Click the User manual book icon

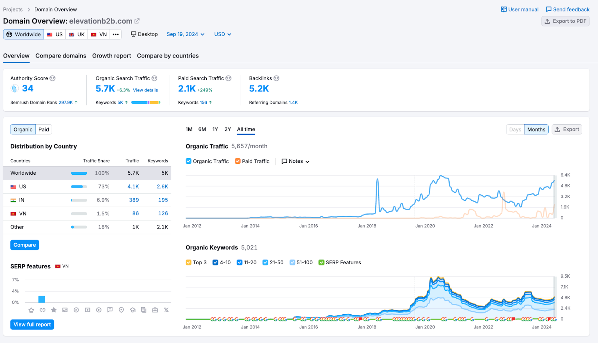[x=504, y=9]
